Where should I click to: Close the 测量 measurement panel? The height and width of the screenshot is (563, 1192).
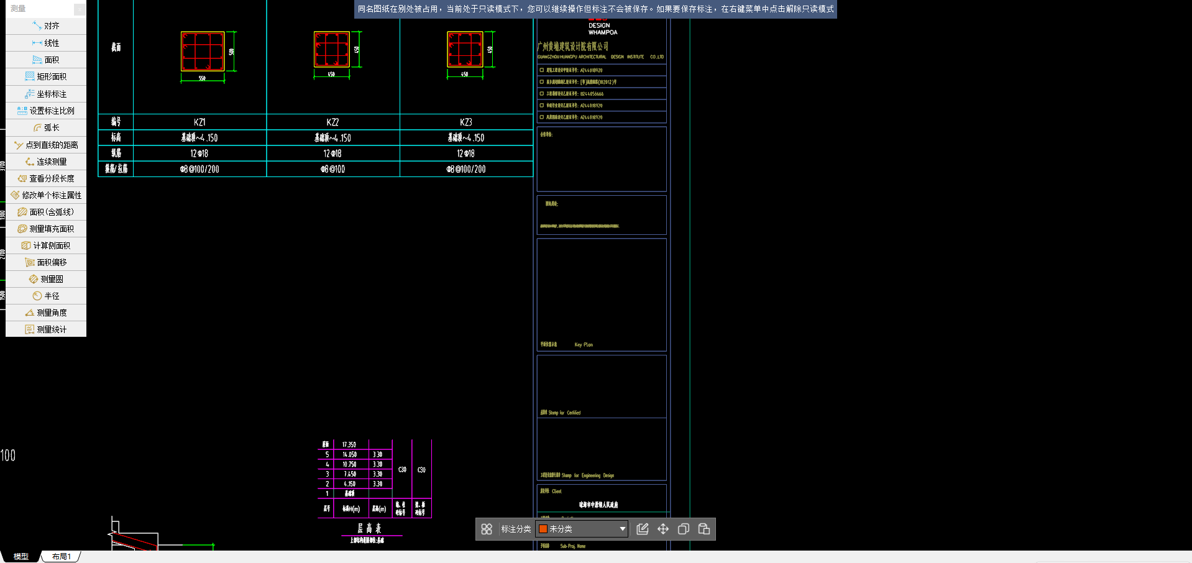(x=80, y=9)
